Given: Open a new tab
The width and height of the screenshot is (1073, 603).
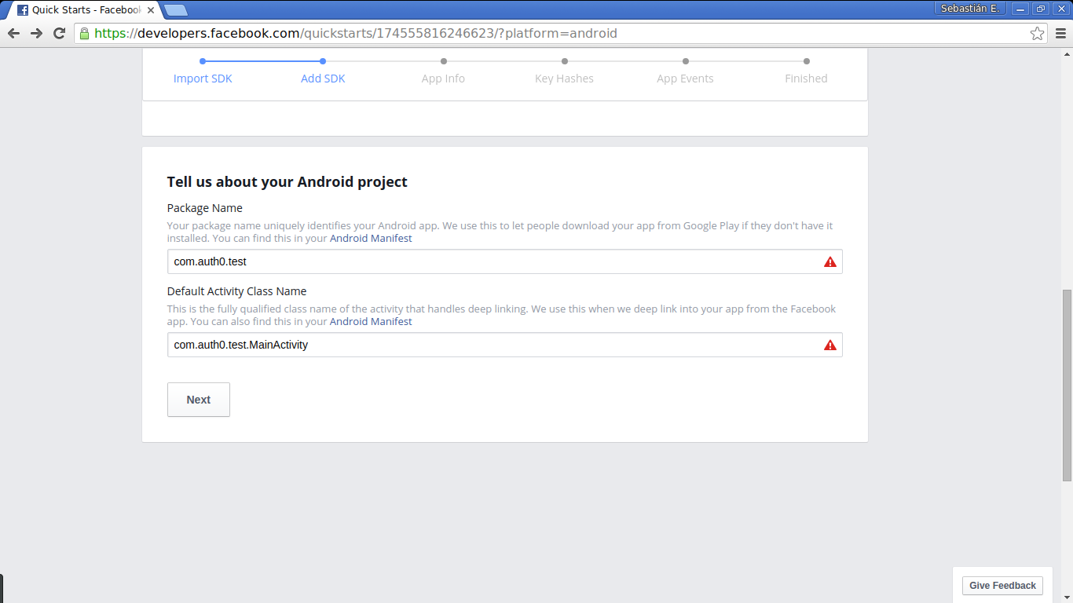Looking at the screenshot, I should 175,10.
